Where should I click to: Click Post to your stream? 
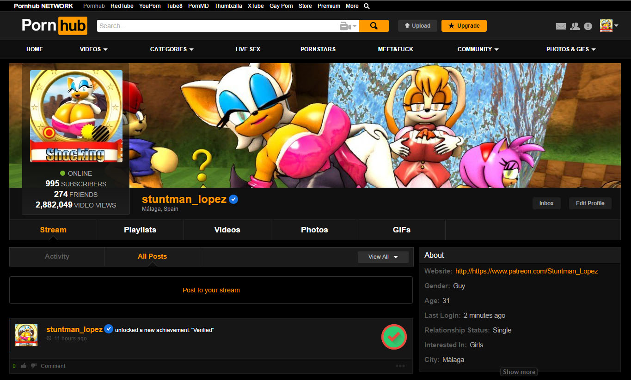(211, 290)
